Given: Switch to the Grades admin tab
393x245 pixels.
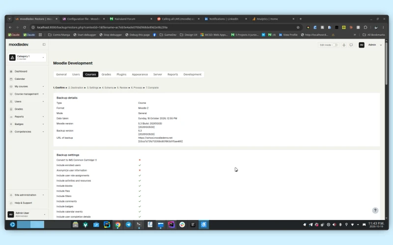Looking at the screenshot, I should (x=106, y=74).
